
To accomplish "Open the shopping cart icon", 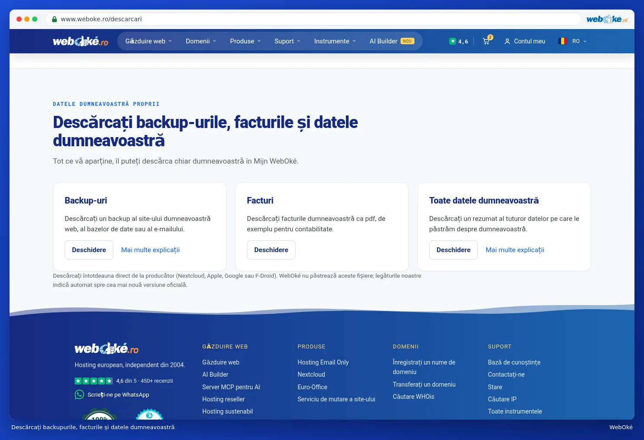I will pyautogui.click(x=486, y=41).
